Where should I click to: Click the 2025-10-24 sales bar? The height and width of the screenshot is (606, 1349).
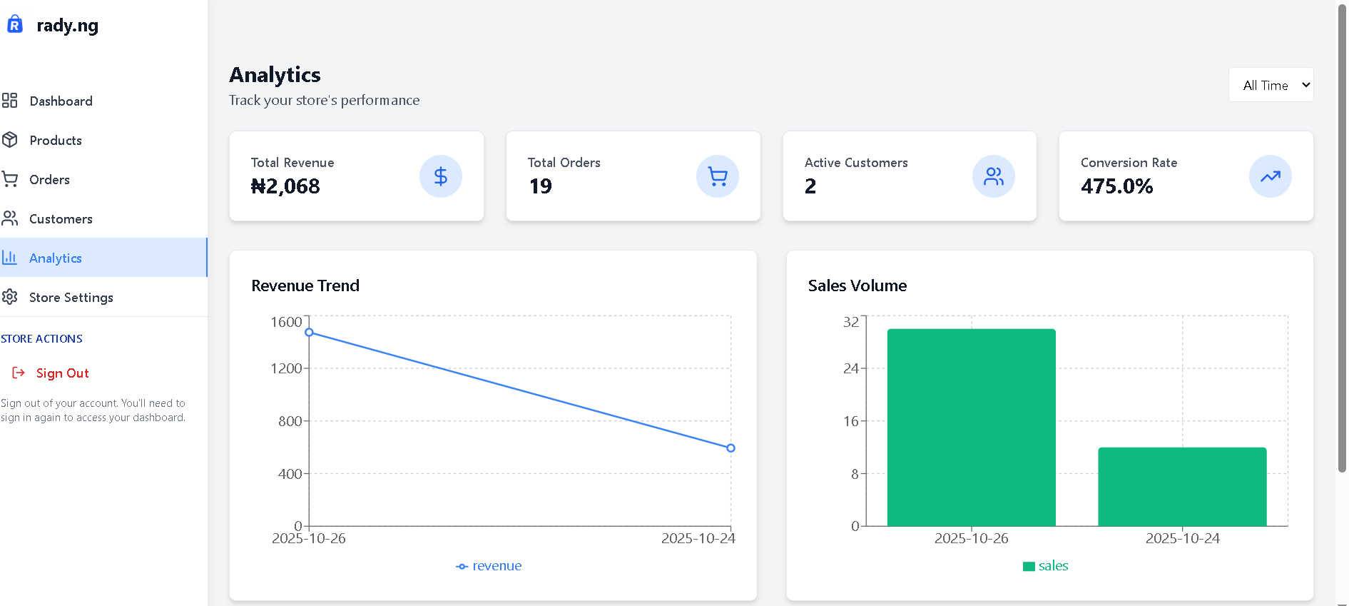(1182, 487)
